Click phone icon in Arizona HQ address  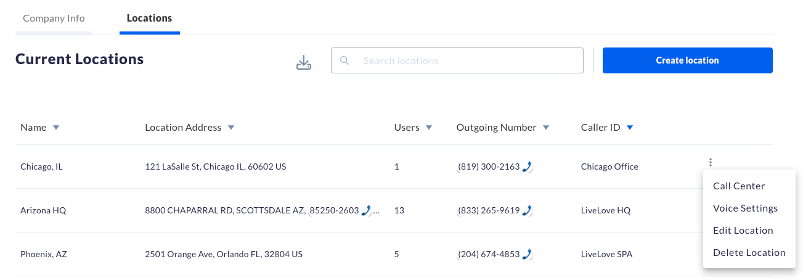(x=366, y=210)
